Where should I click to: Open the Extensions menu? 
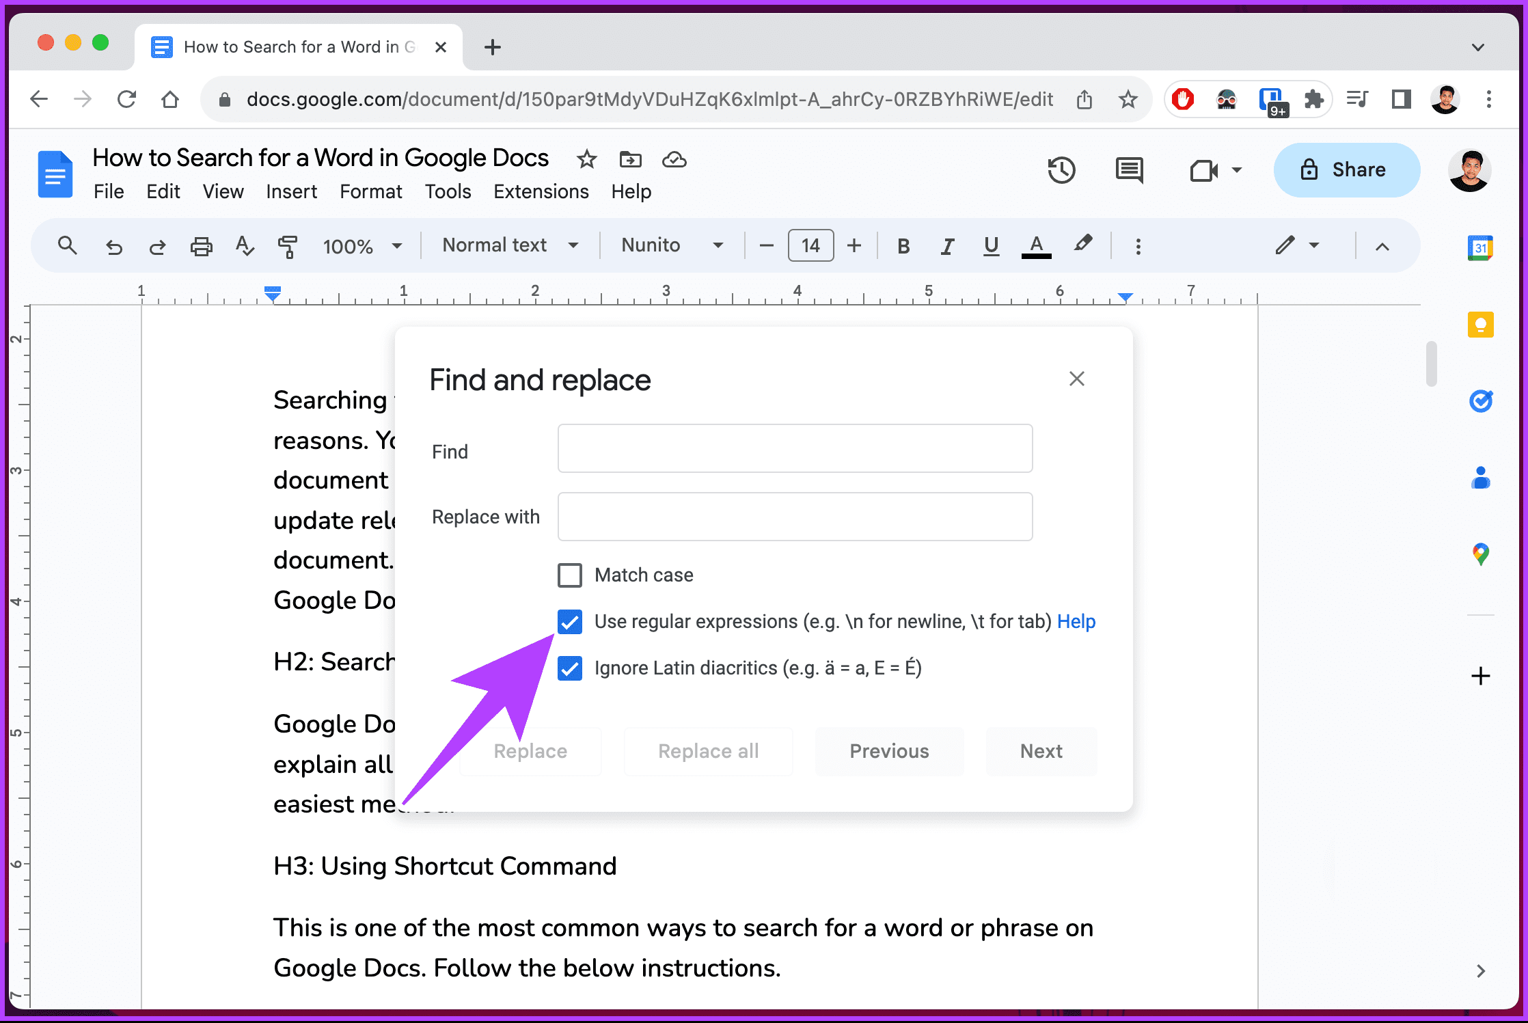[x=541, y=192]
